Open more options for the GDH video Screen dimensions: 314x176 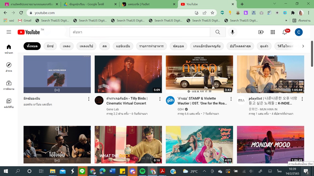coord(231,99)
